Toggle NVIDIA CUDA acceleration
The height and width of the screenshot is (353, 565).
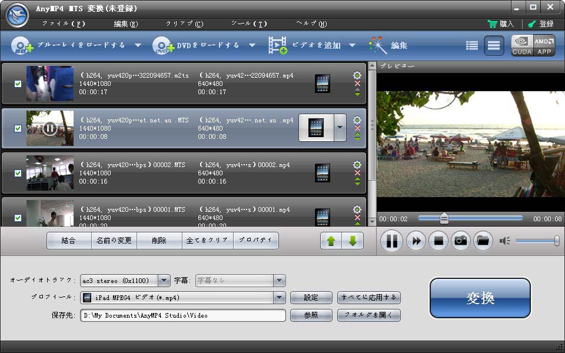(x=522, y=45)
